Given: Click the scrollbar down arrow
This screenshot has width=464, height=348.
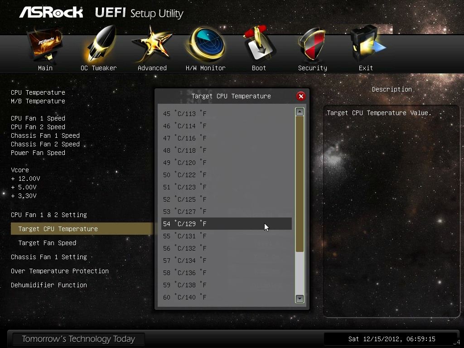Looking at the screenshot, I should 300,299.
